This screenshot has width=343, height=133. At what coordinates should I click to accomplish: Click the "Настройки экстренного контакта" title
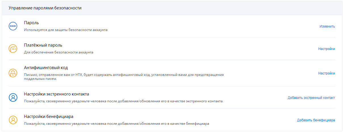[x=57, y=94]
